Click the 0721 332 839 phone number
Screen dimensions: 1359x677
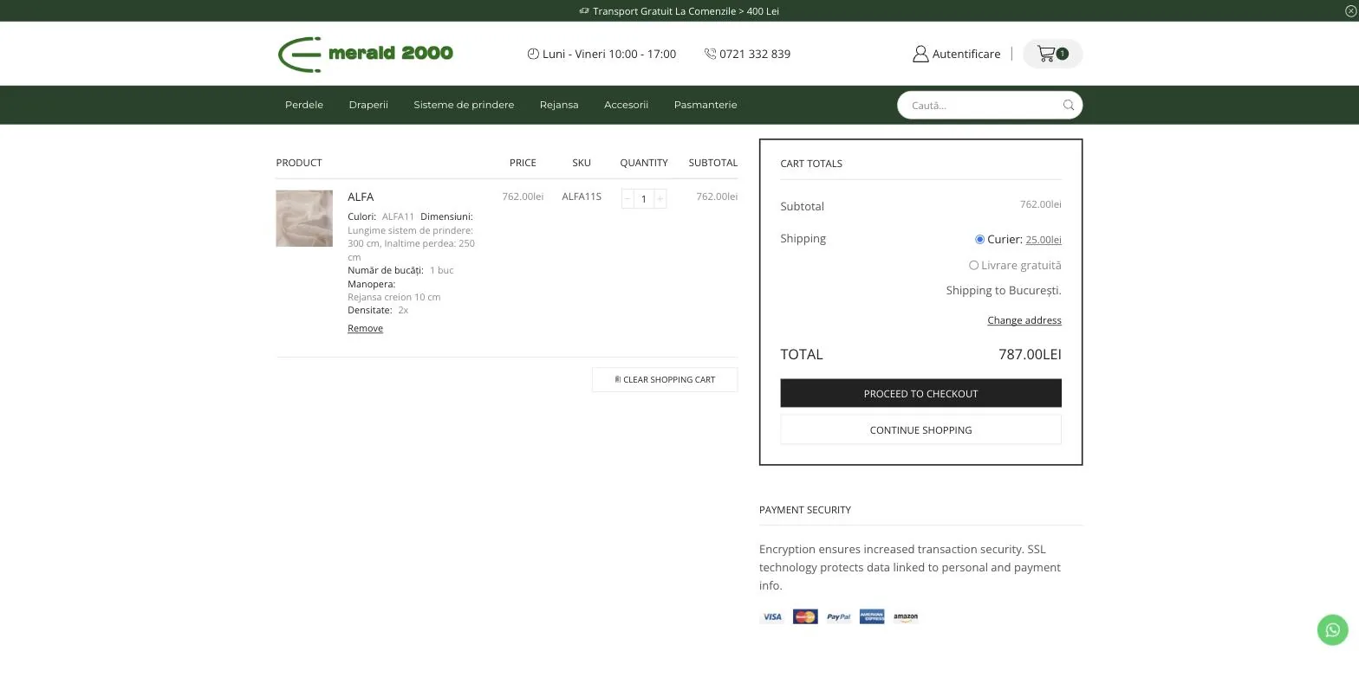(755, 54)
